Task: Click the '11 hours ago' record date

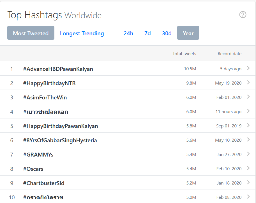Action: pyautogui.click(x=229, y=112)
